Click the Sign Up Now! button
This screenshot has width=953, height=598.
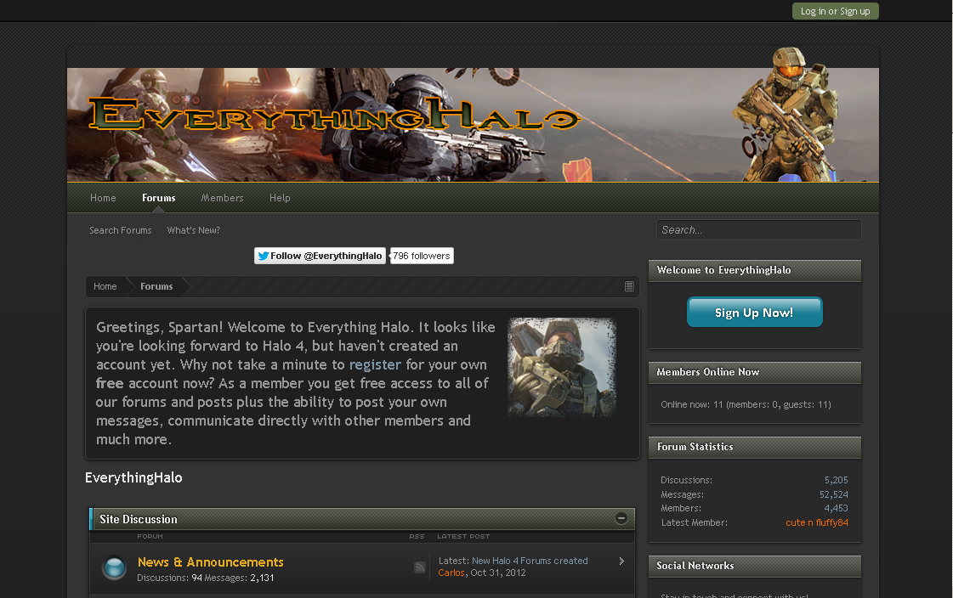[754, 312]
